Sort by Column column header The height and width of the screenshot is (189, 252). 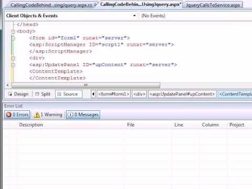pos(211,125)
